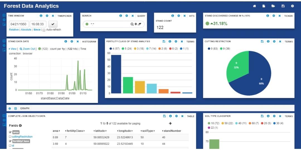Image resolution: width=301 pixels, height=150 pixels.
Task: Click the legend swatch for cutting restriction 9 (39)
Action: (x=221, y=49)
